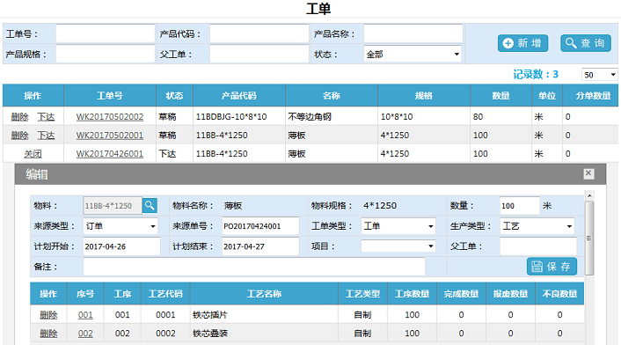Click 下达 for work order WK20170502002
621x345 pixels.
[46, 117]
